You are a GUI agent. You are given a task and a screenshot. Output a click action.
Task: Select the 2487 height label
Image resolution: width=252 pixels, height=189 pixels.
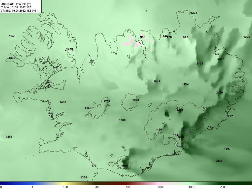pos(180,110)
